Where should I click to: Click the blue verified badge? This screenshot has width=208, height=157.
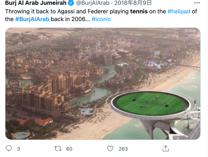[x=70, y=3]
